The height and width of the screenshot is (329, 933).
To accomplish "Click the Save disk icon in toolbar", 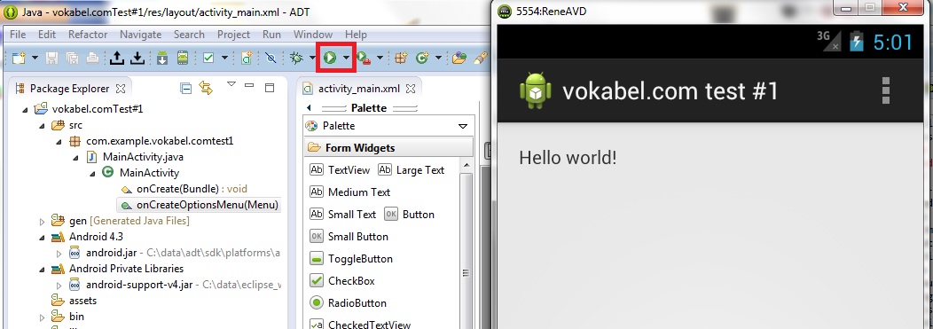I will point(52,58).
